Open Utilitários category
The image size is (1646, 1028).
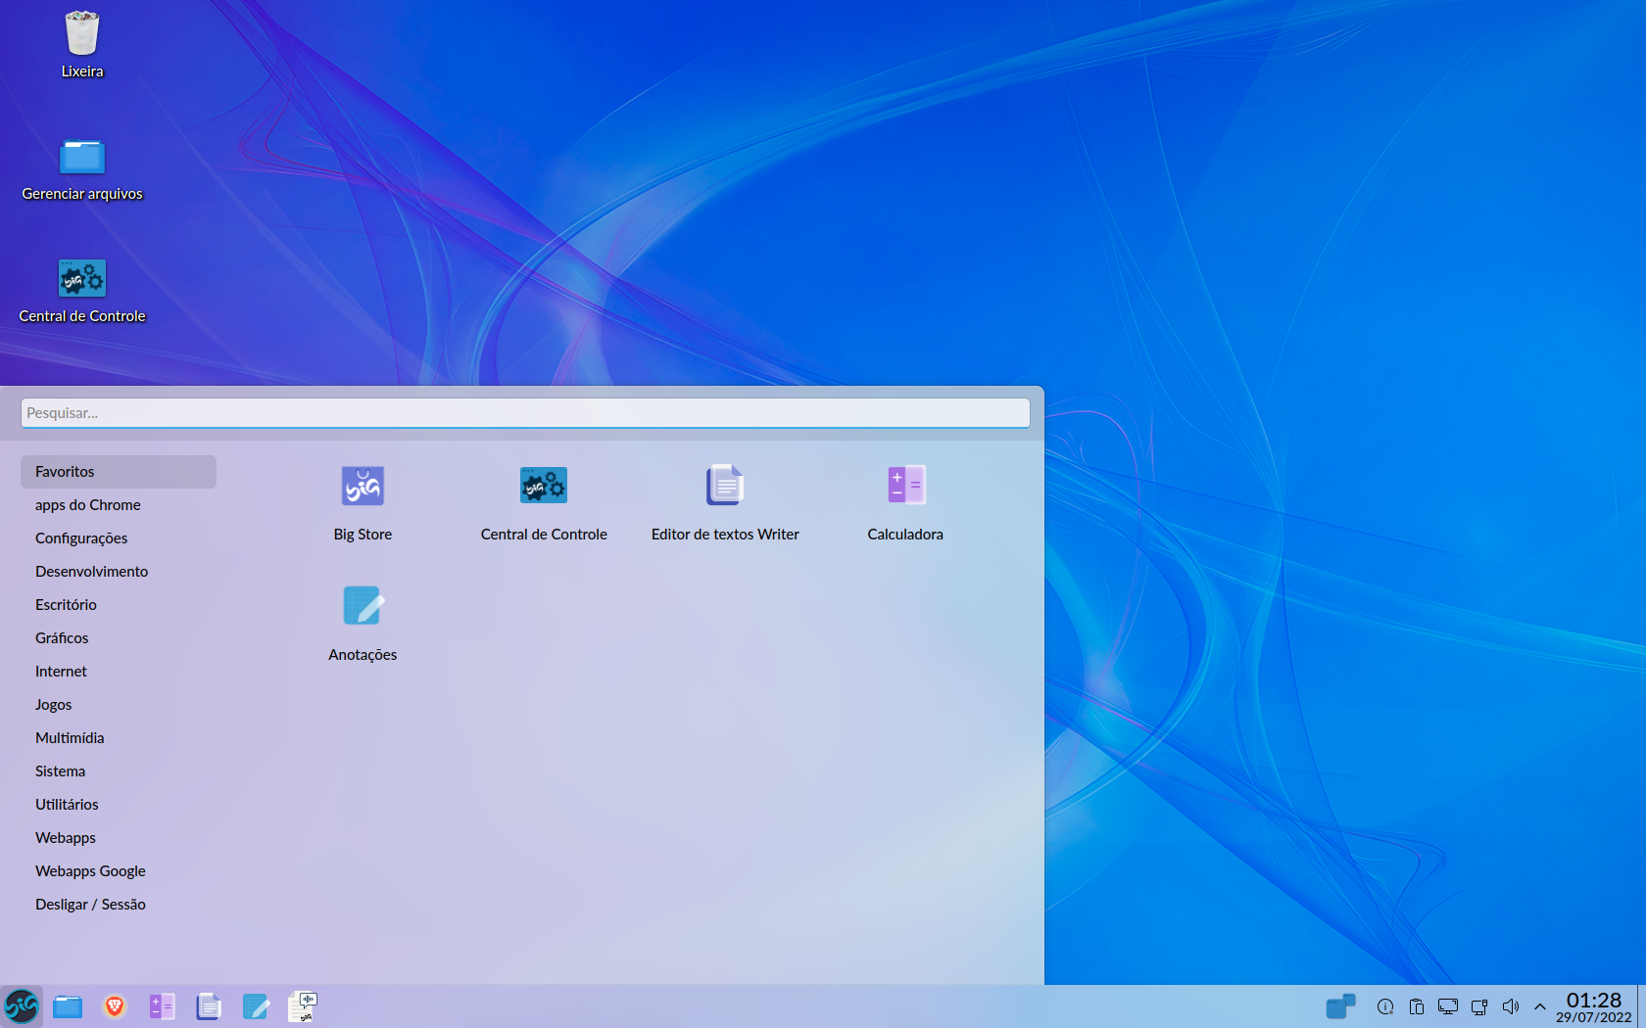pyautogui.click(x=119, y=805)
